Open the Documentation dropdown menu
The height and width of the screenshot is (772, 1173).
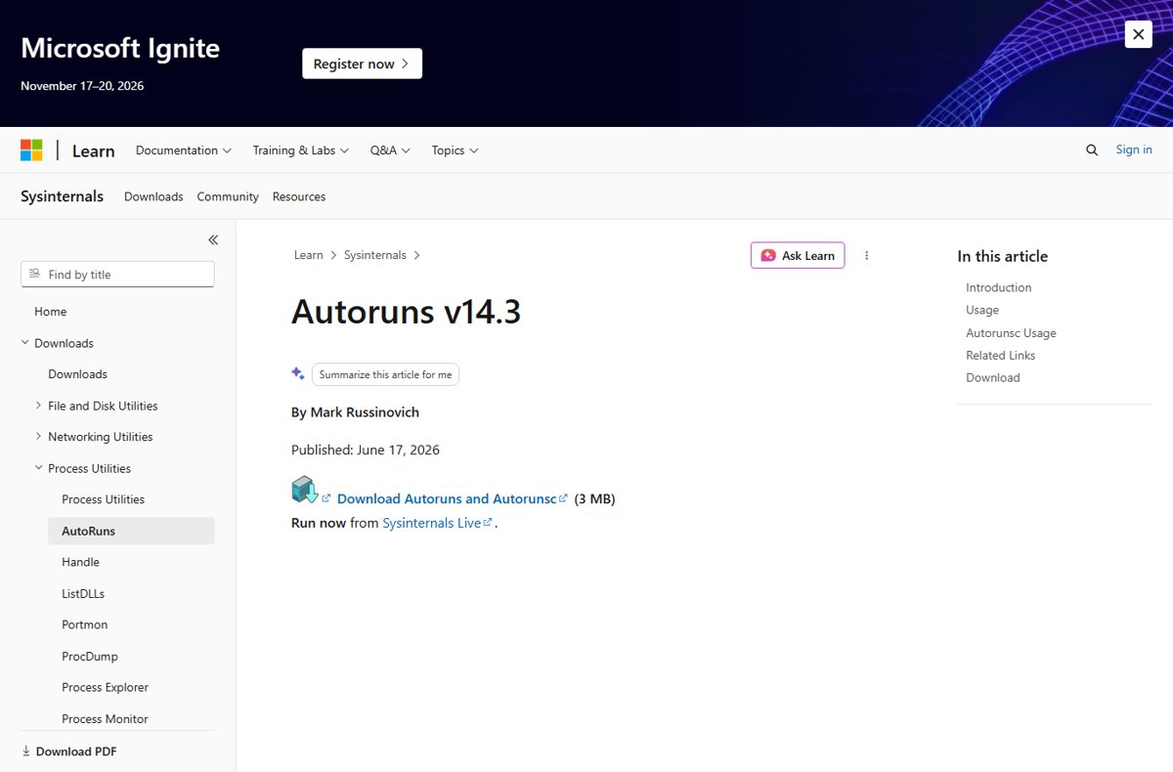(184, 150)
